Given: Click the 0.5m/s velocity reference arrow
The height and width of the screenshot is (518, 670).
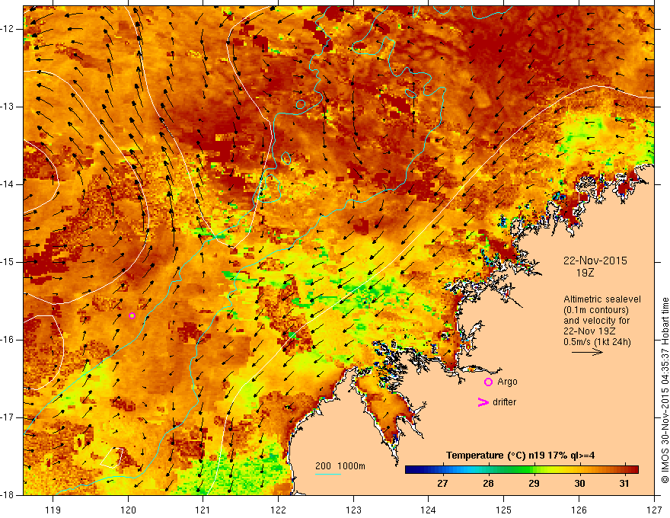Looking at the screenshot, I should tap(587, 352).
